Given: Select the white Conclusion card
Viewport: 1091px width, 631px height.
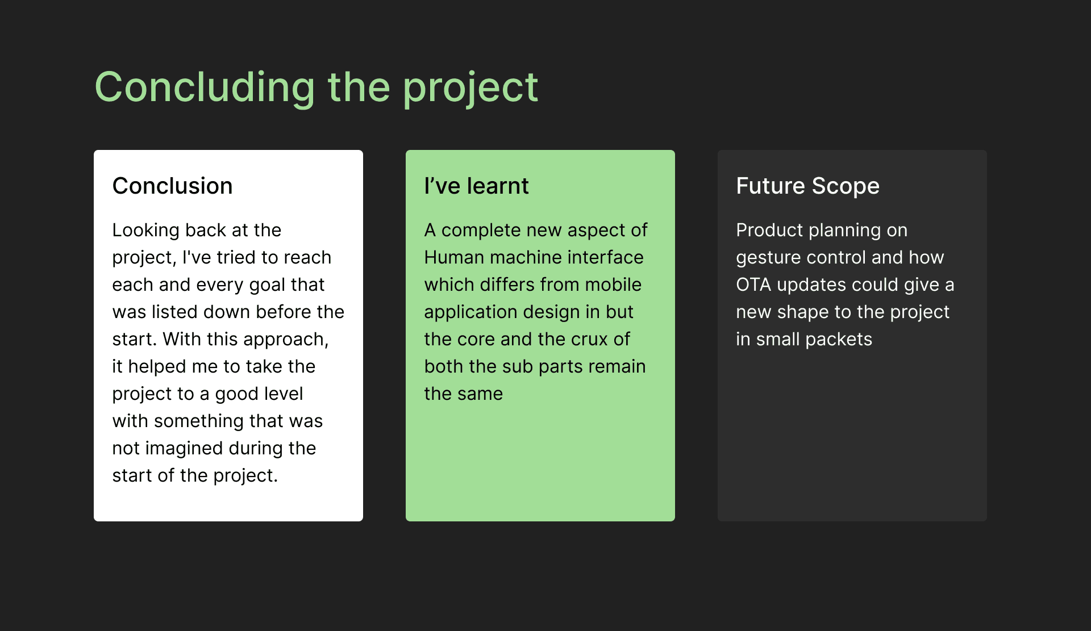Looking at the screenshot, I should point(228,336).
